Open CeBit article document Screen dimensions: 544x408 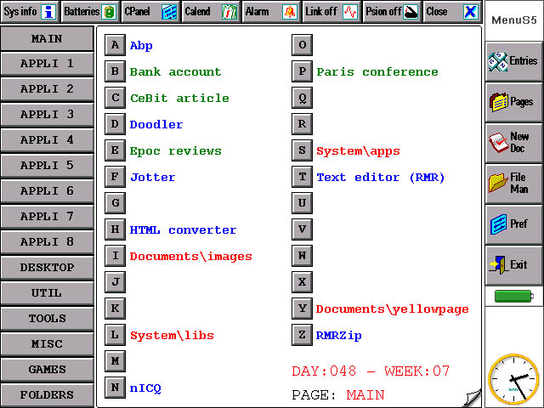point(179,99)
